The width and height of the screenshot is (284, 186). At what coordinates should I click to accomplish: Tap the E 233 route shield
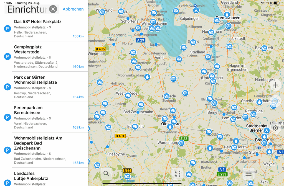pos(222,174)
